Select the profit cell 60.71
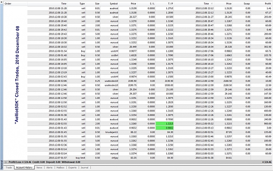 pyautogui.click(x=268, y=51)
